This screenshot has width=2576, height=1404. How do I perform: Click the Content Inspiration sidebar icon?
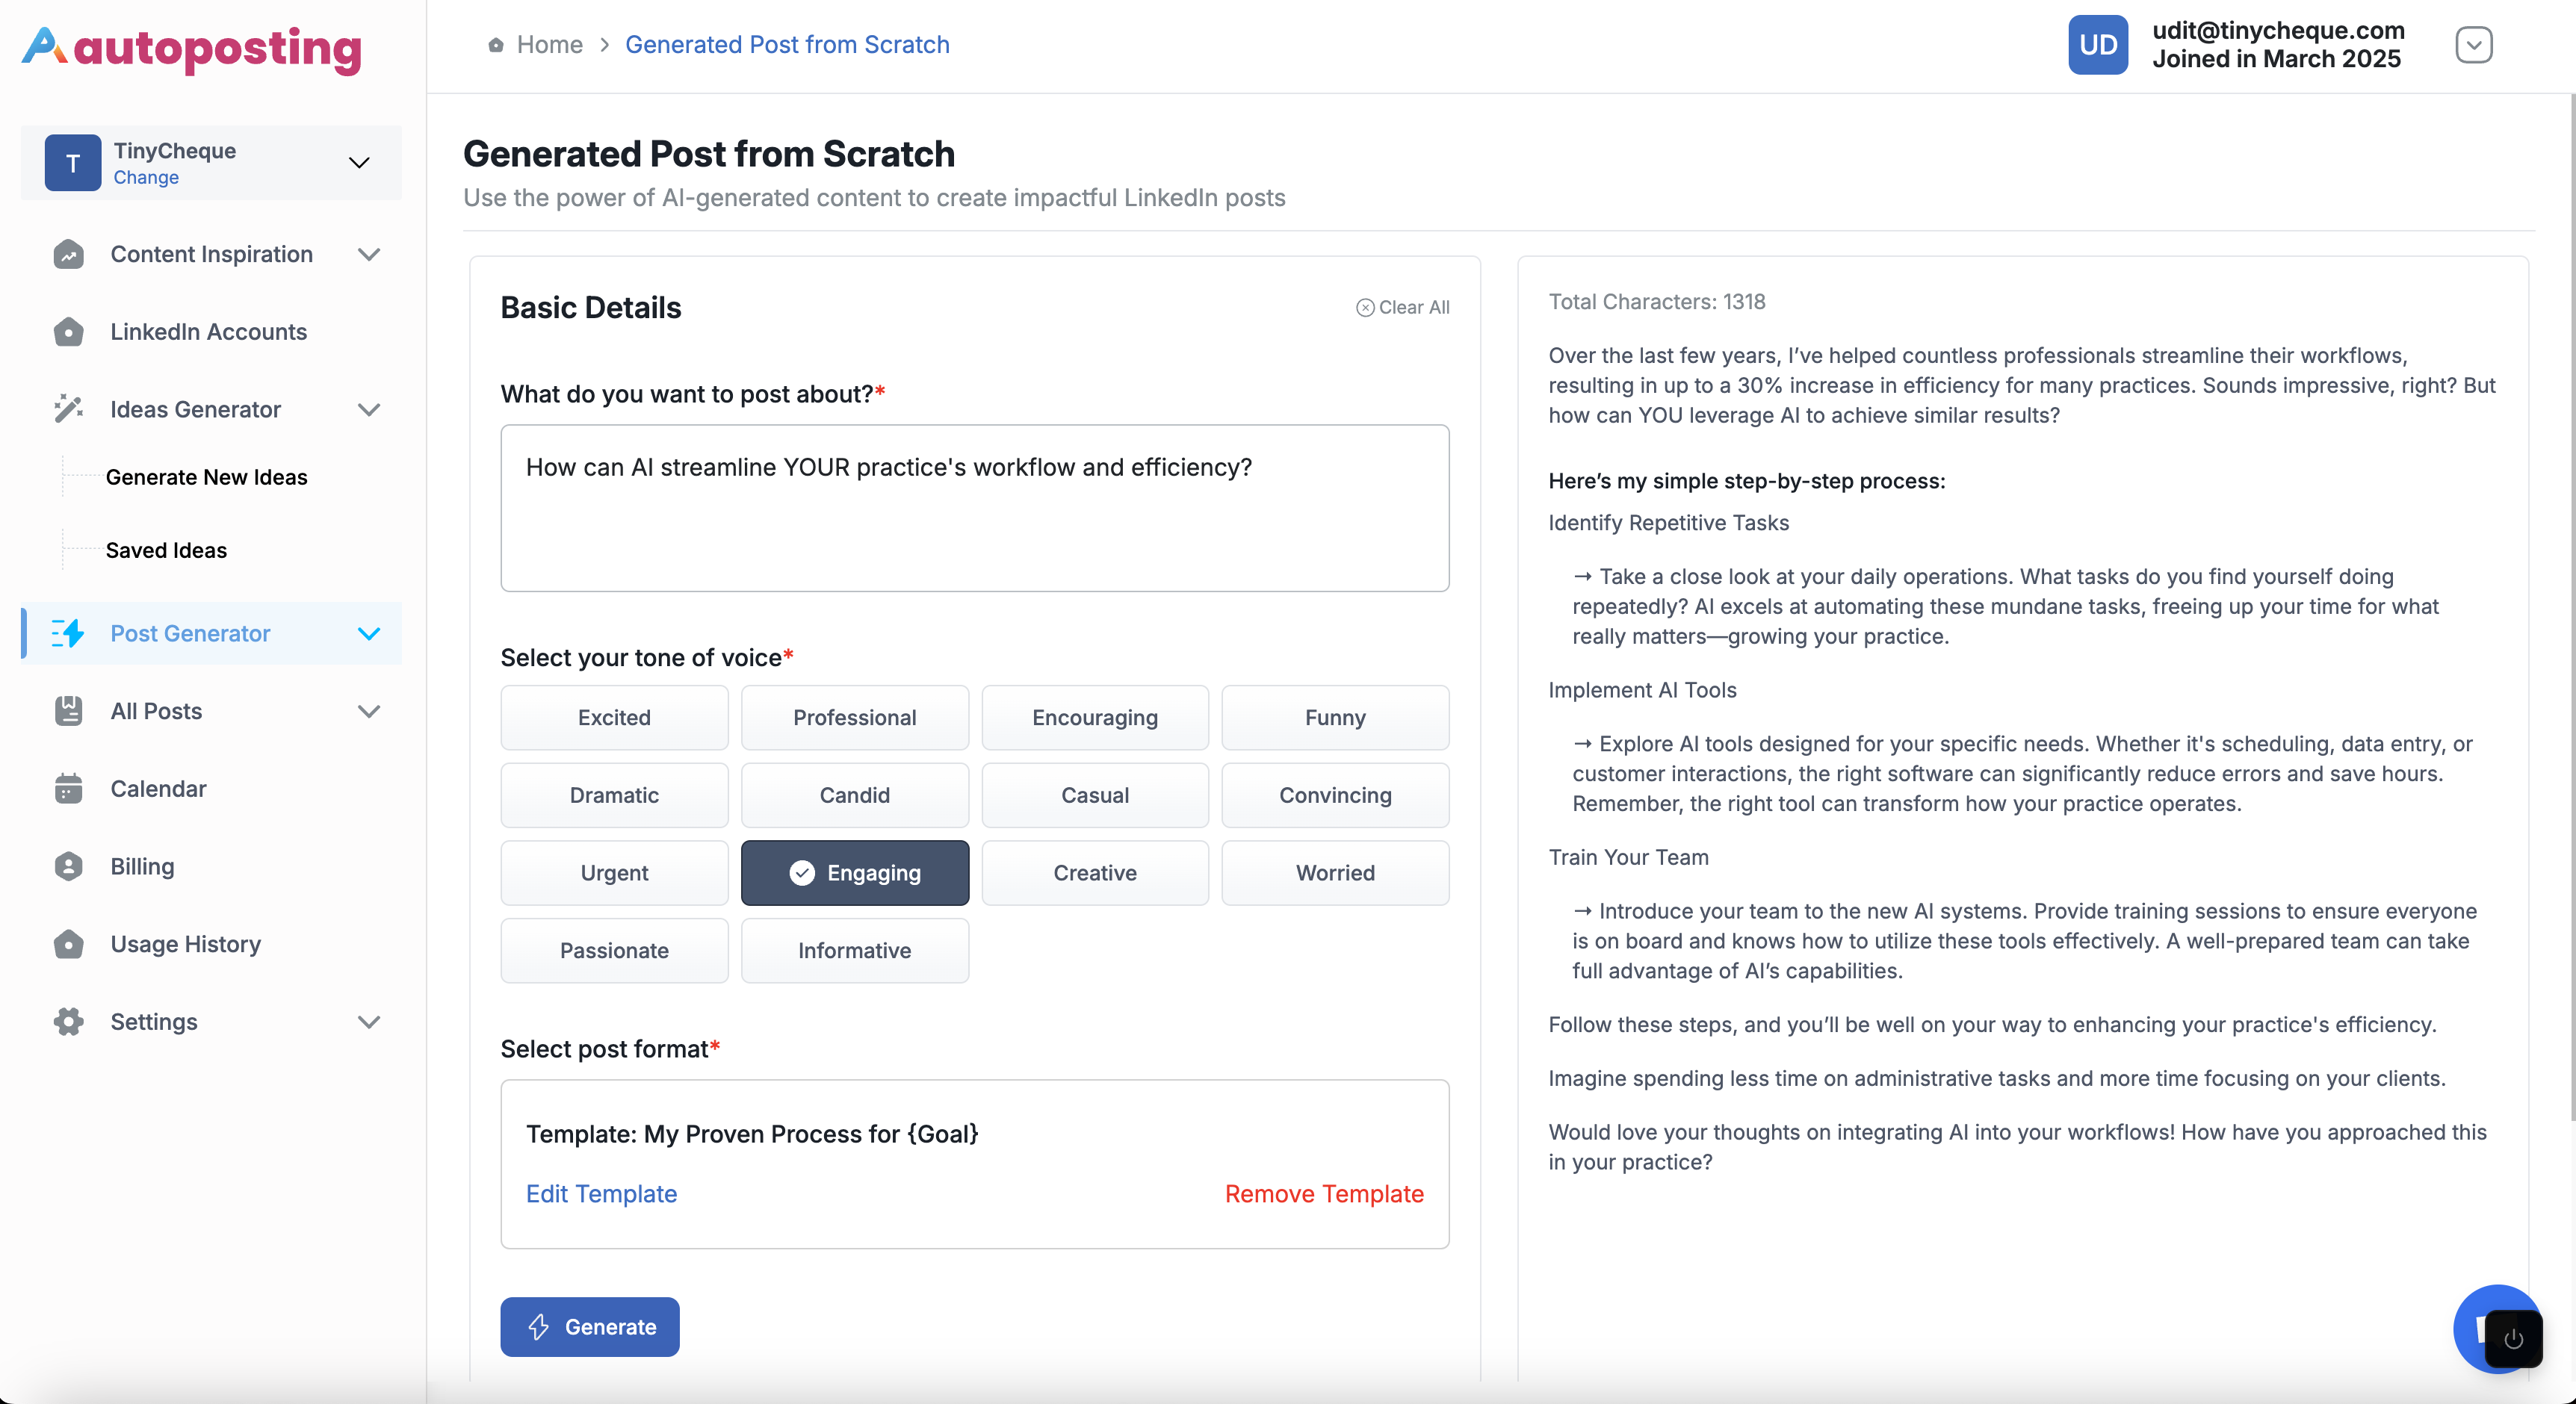click(68, 254)
